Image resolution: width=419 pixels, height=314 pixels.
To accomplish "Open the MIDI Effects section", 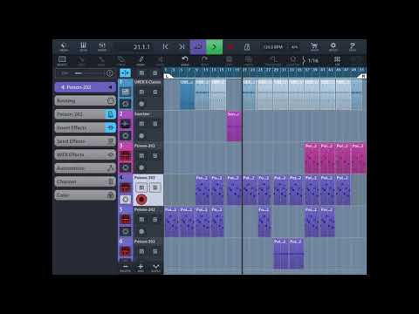I will click(86, 154).
